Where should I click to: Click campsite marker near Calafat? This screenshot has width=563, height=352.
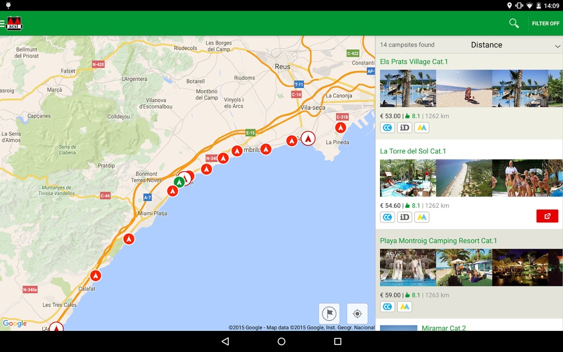(95, 276)
